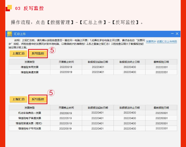
Task: Click 20220401 in the 增值税专用发票 row
Action: [x=98, y=67]
